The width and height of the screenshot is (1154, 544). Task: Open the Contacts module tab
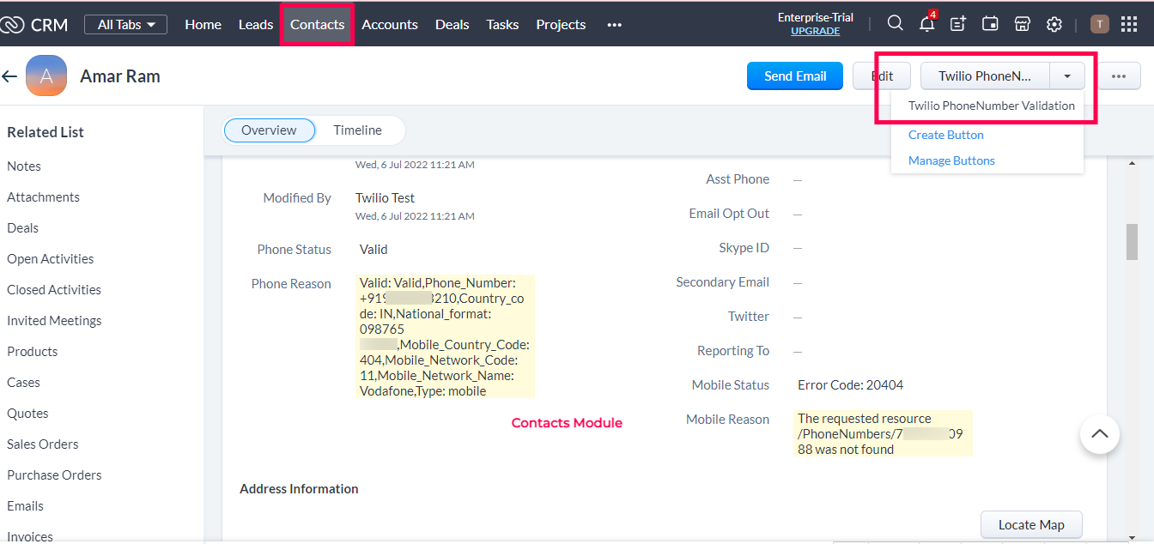pos(317,25)
